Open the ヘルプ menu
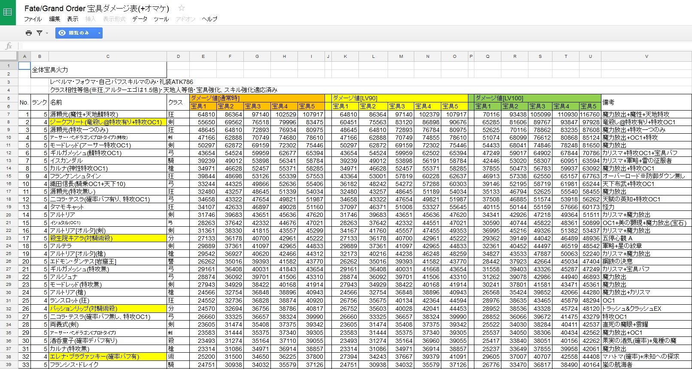Image resolution: width=692 pixels, height=369 pixels. tap(209, 19)
